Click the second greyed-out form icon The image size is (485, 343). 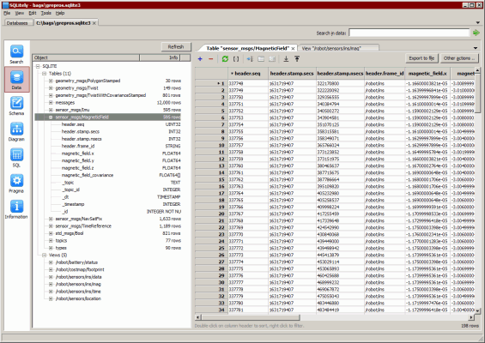(x=272, y=58)
